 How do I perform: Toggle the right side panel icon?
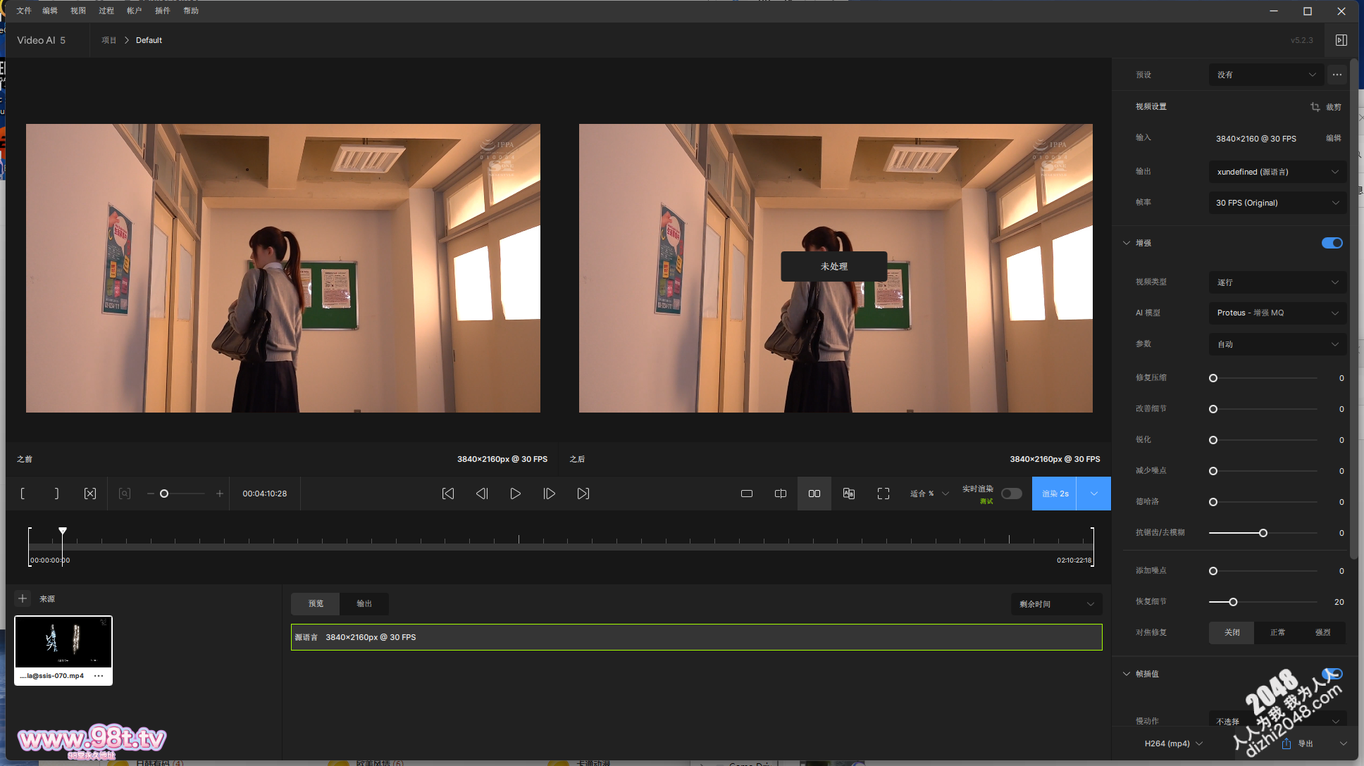[x=1341, y=40]
